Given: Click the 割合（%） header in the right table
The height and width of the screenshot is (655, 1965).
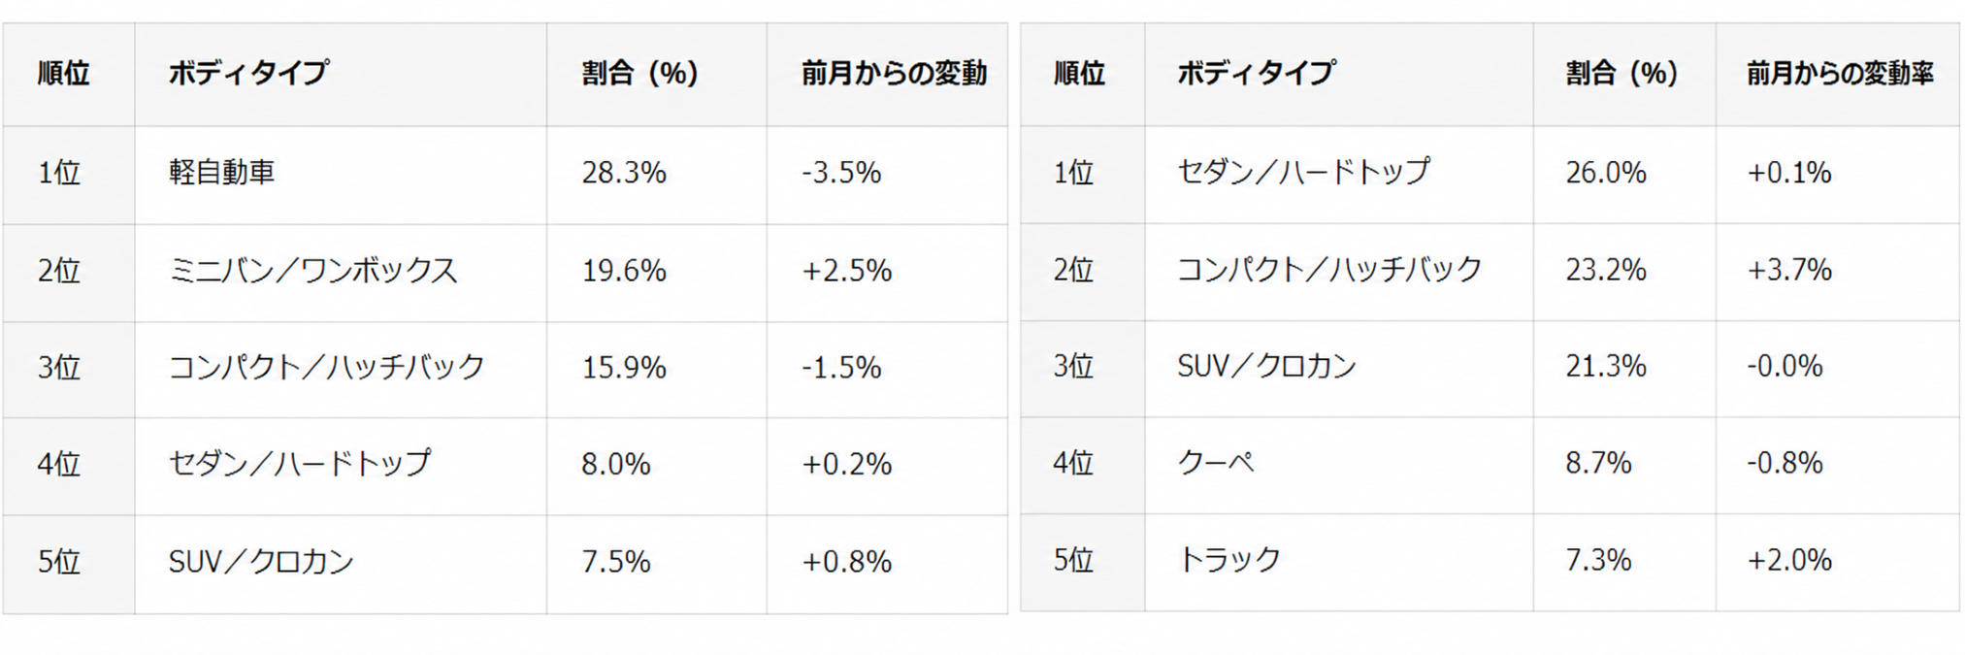Looking at the screenshot, I should [1621, 74].
